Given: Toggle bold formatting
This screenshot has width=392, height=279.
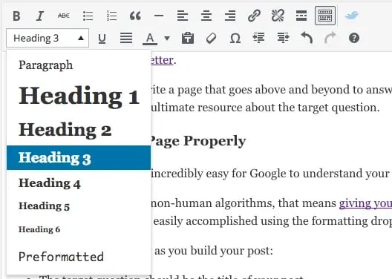Looking at the screenshot, I should point(16,16).
